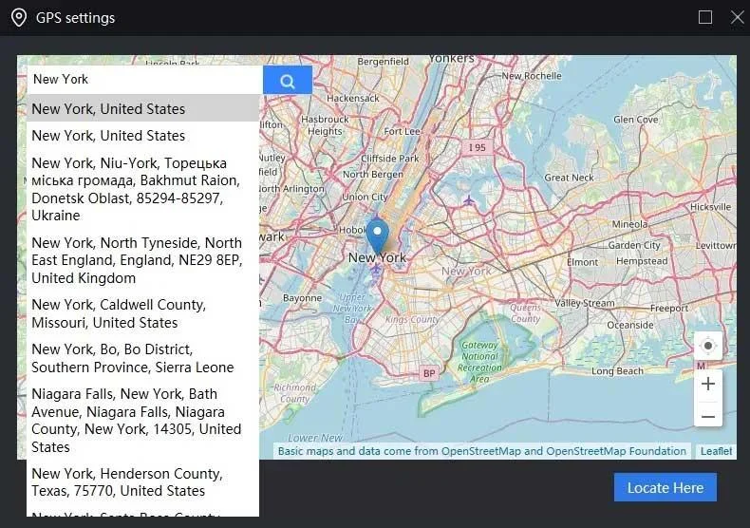Maximize the GPS settings window
The width and height of the screenshot is (750, 528).
(705, 17)
